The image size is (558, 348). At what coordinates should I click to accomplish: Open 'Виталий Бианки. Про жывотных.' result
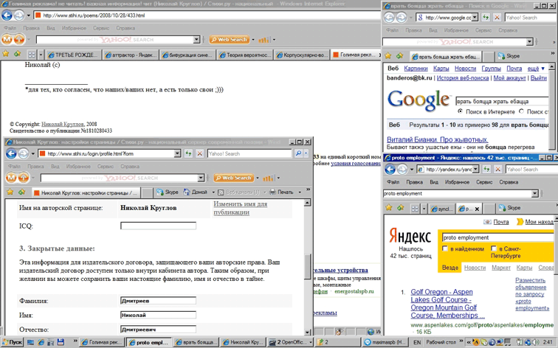click(438, 139)
